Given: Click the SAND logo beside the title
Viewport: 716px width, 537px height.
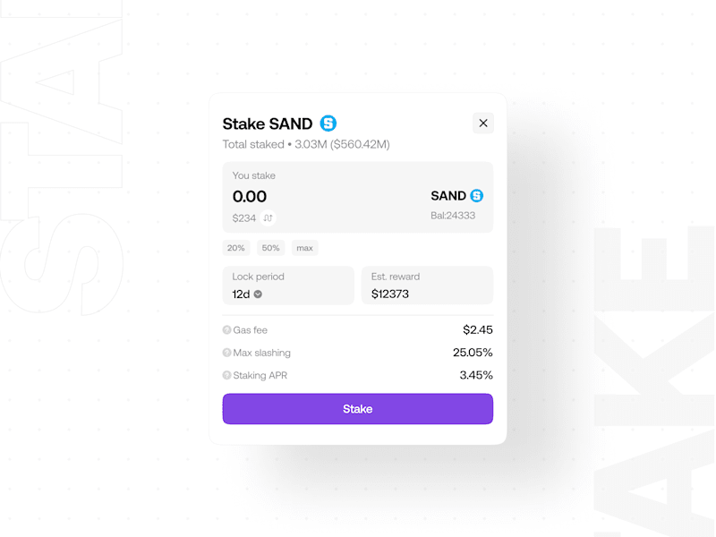Looking at the screenshot, I should (328, 124).
